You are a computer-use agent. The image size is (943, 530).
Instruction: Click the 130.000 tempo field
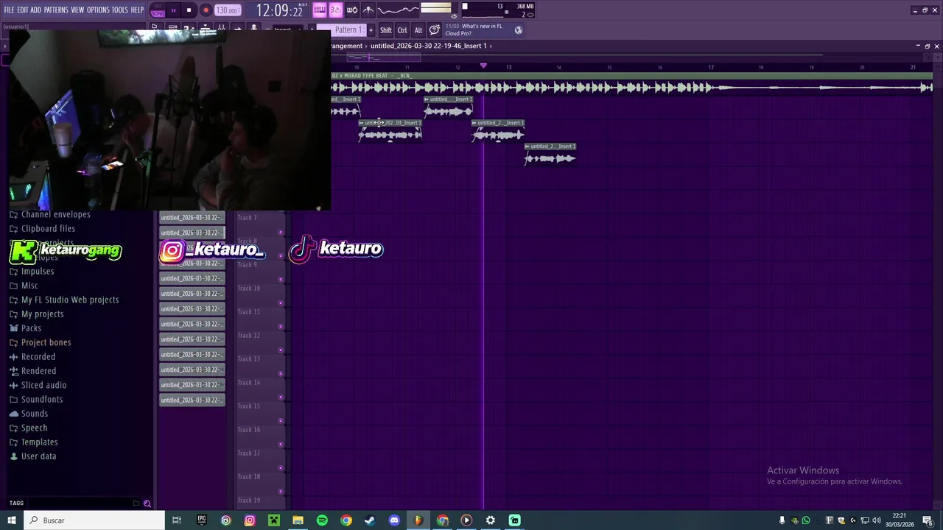click(x=227, y=10)
